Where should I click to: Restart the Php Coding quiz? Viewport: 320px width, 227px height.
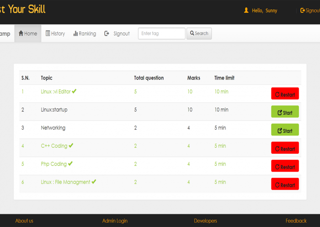pos(285,166)
